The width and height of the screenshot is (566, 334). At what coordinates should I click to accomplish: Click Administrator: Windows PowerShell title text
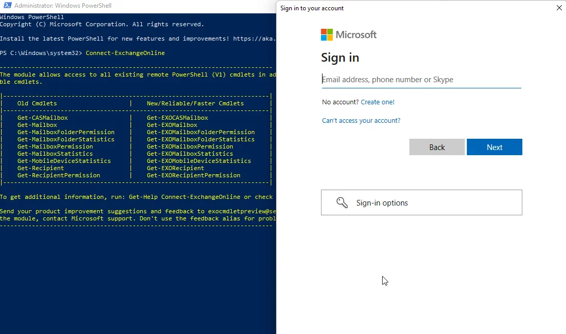pyautogui.click(x=63, y=6)
